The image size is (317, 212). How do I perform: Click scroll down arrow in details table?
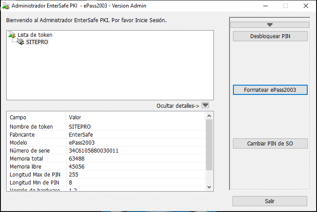209,187
